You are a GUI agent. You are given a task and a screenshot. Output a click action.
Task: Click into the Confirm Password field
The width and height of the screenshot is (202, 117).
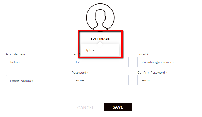(x=166, y=80)
